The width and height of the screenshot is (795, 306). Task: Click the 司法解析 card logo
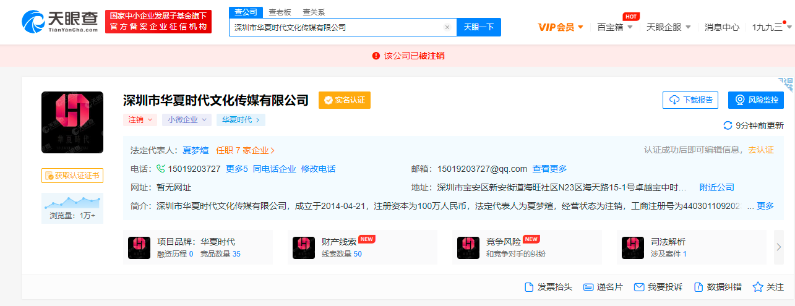tap(633, 247)
